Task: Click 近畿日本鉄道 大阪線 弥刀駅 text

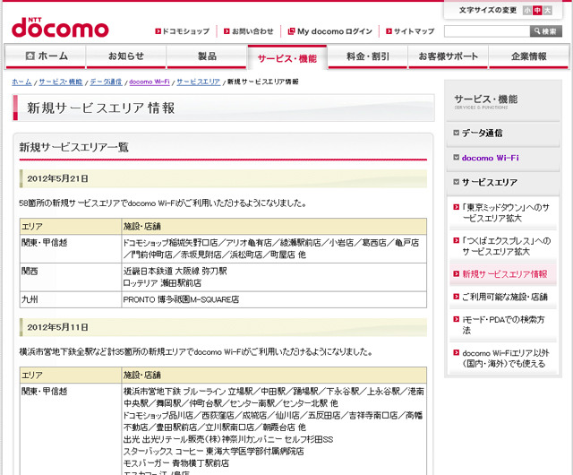Action: click(x=175, y=272)
